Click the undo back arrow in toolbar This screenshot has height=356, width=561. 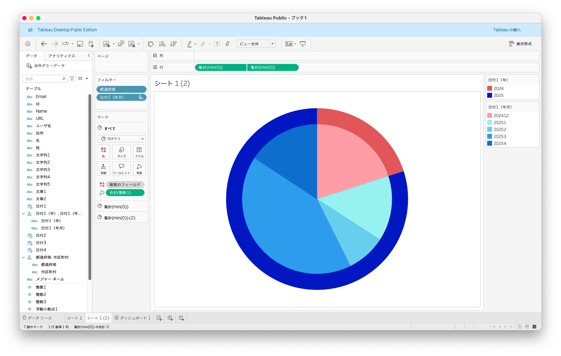point(44,44)
